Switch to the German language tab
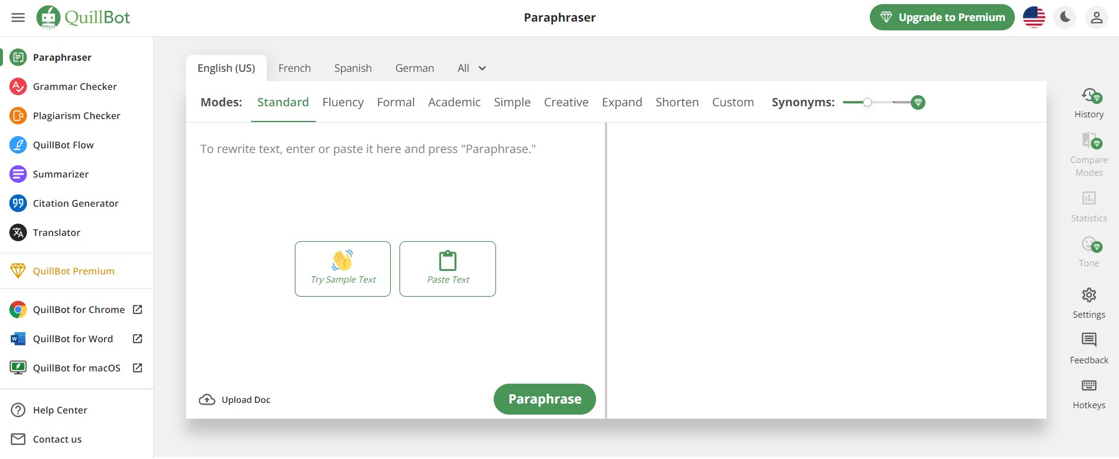The image size is (1119, 459). 415,68
